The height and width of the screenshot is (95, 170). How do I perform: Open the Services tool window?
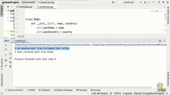[x=96, y=90]
